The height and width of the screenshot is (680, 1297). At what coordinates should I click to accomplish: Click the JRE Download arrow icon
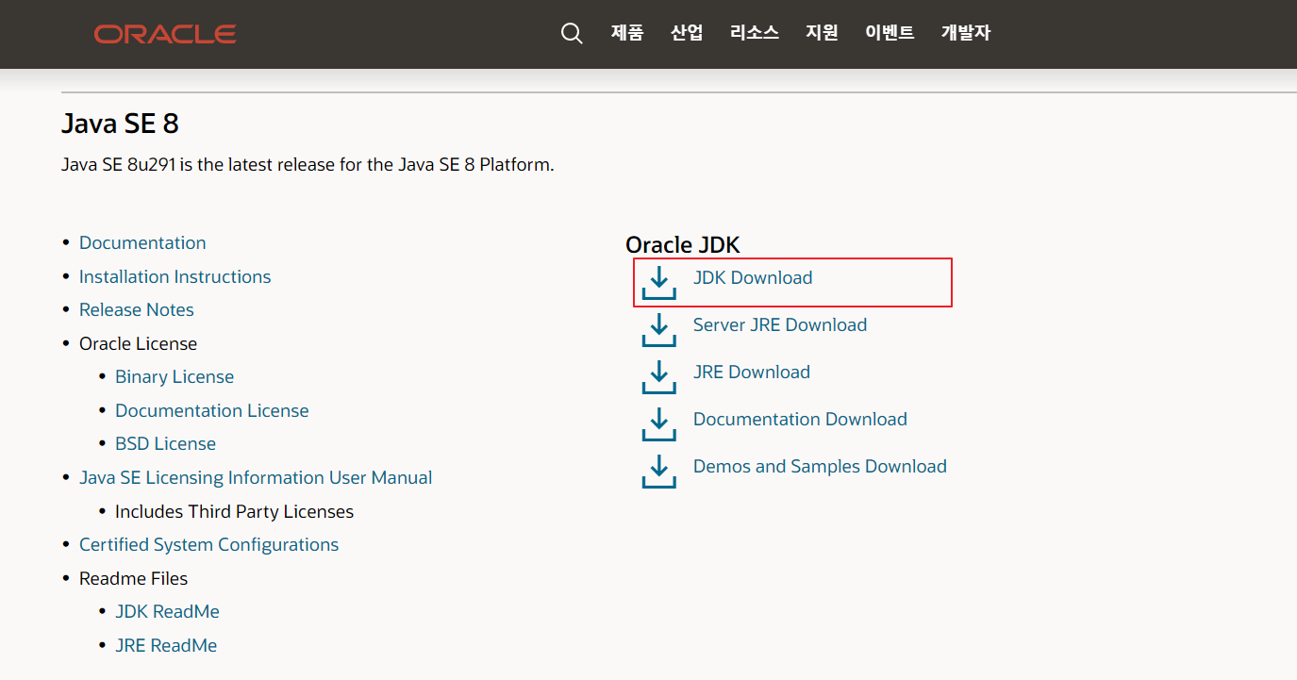click(x=659, y=376)
